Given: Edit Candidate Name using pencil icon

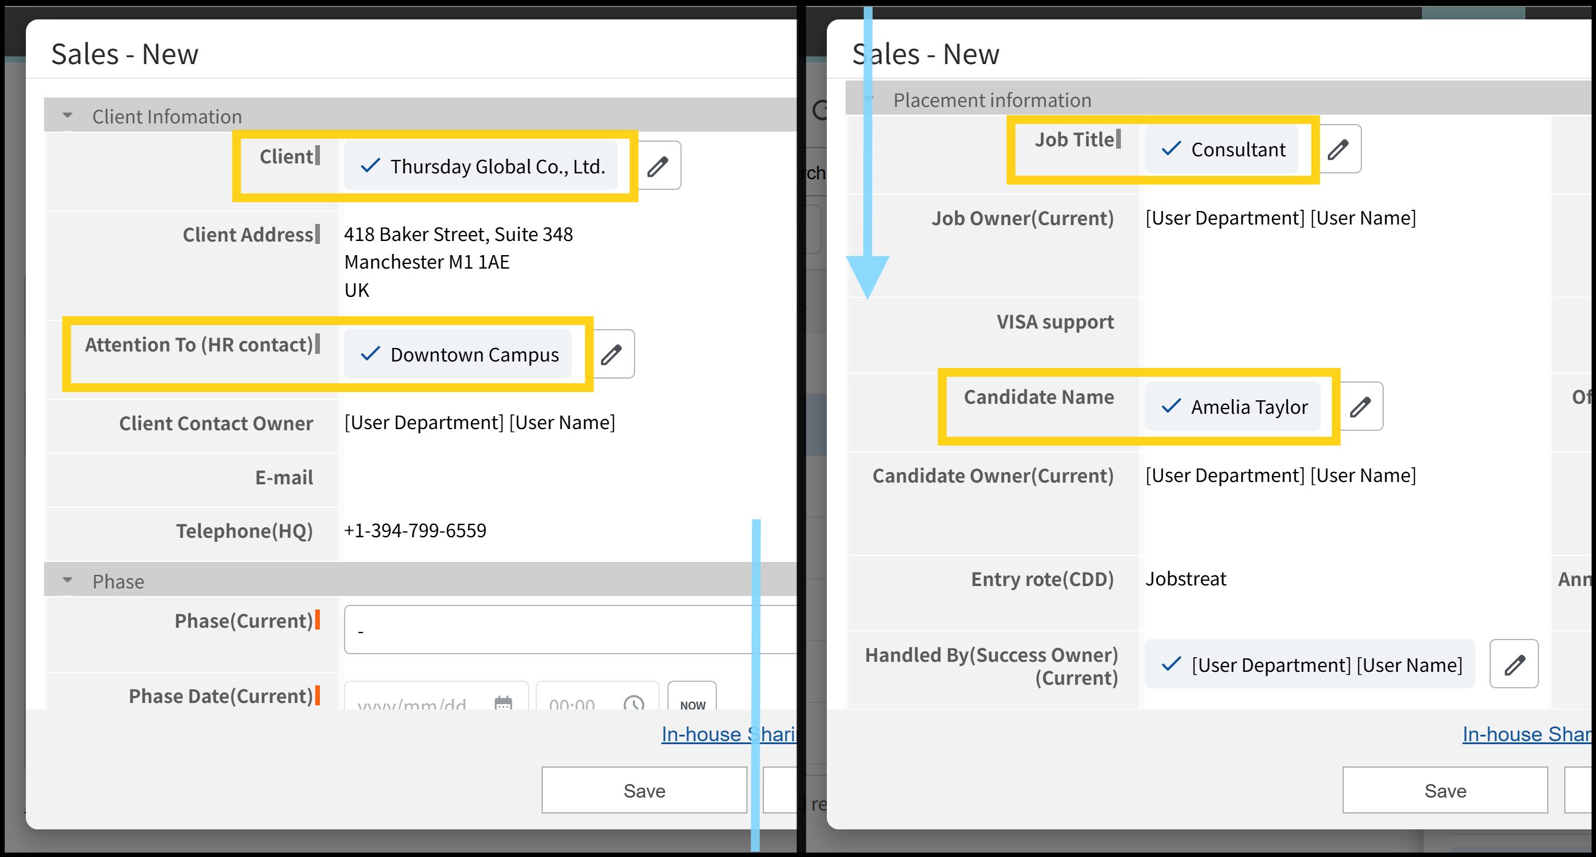Looking at the screenshot, I should pyautogui.click(x=1361, y=407).
